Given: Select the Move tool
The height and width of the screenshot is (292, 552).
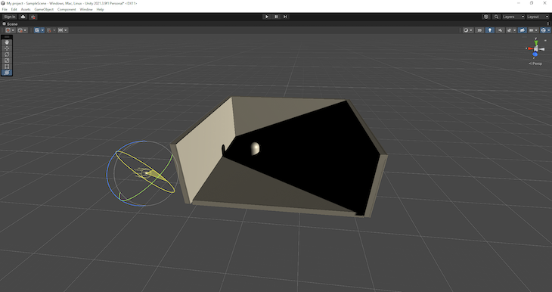Looking at the screenshot, I should point(7,48).
